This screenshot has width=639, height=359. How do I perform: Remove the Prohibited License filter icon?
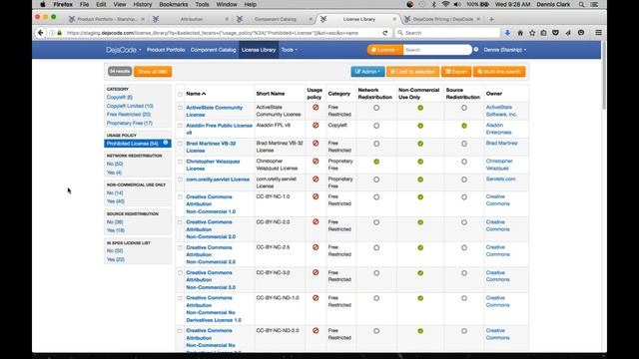[x=166, y=143]
